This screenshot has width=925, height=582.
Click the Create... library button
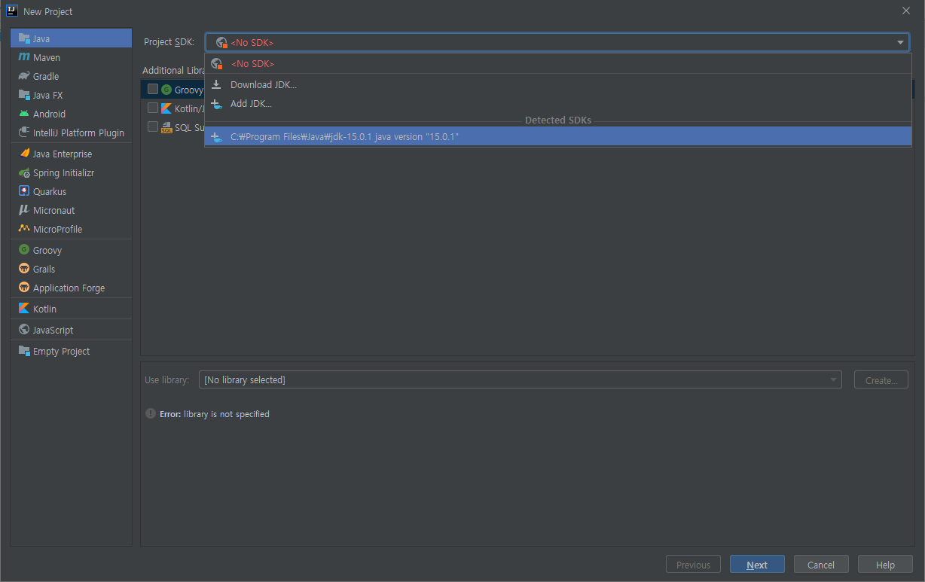pyautogui.click(x=881, y=379)
